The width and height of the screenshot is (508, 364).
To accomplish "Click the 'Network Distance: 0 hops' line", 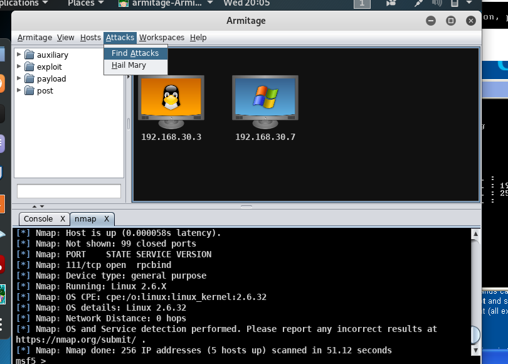I will coord(102,318).
